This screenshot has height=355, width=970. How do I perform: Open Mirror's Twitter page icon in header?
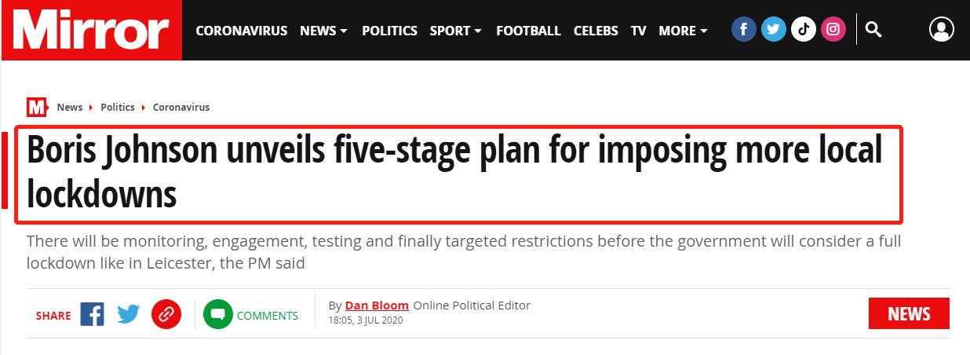(x=774, y=31)
